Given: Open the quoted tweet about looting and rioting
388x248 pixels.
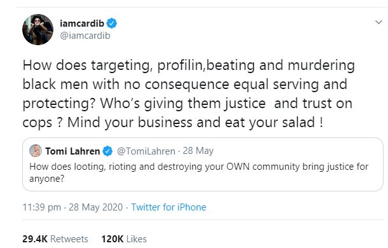Looking at the screenshot, I should click(203, 164).
